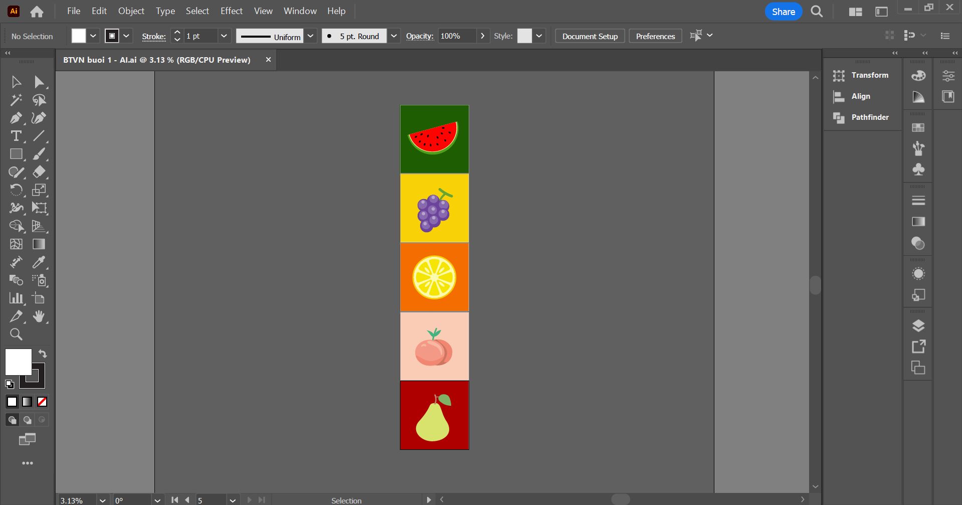Image resolution: width=962 pixels, height=505 pixels.
Task: Expand the 5 pt. Round brush dropdown
Action: click(394, 36)
